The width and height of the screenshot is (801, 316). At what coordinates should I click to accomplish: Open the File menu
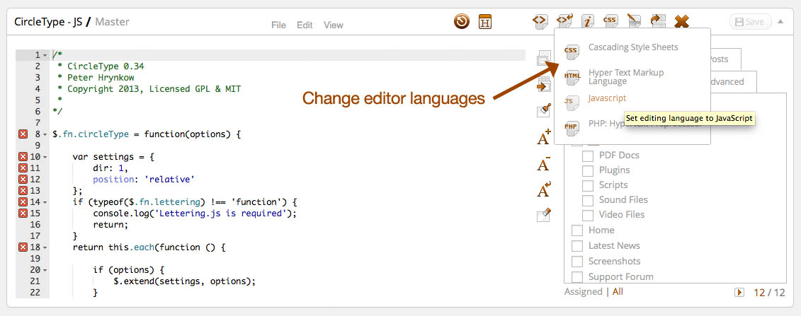278,25
